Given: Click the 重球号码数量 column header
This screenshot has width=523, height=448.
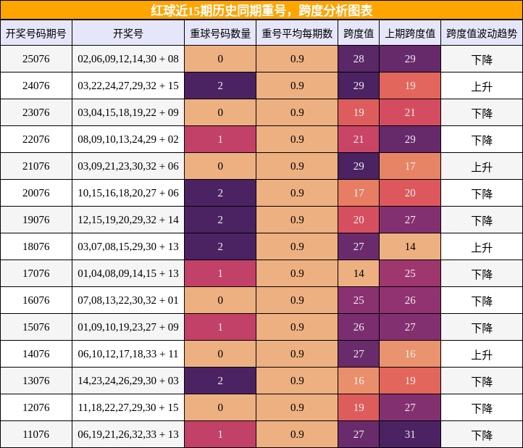Looking at the screenshot, I should click(x=220, y=33).
